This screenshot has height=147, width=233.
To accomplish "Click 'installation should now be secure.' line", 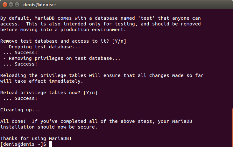I will pos(49,127).
